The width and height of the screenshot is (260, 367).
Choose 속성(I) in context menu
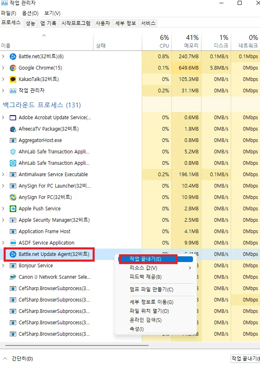[156, 329]
